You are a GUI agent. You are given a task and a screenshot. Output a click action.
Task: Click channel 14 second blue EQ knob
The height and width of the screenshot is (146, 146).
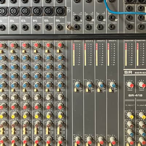[37, 67]
